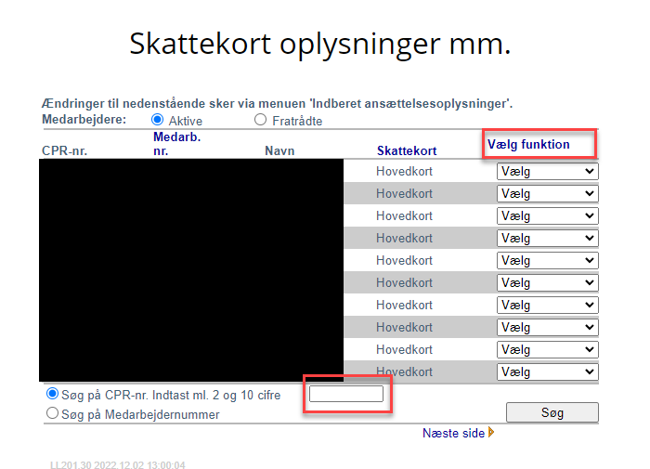Image resolution: width=650 pixels, height=469 pixels.
Task: Open the eighth row's Vælg dropdown
Action: tap(547, 327)
